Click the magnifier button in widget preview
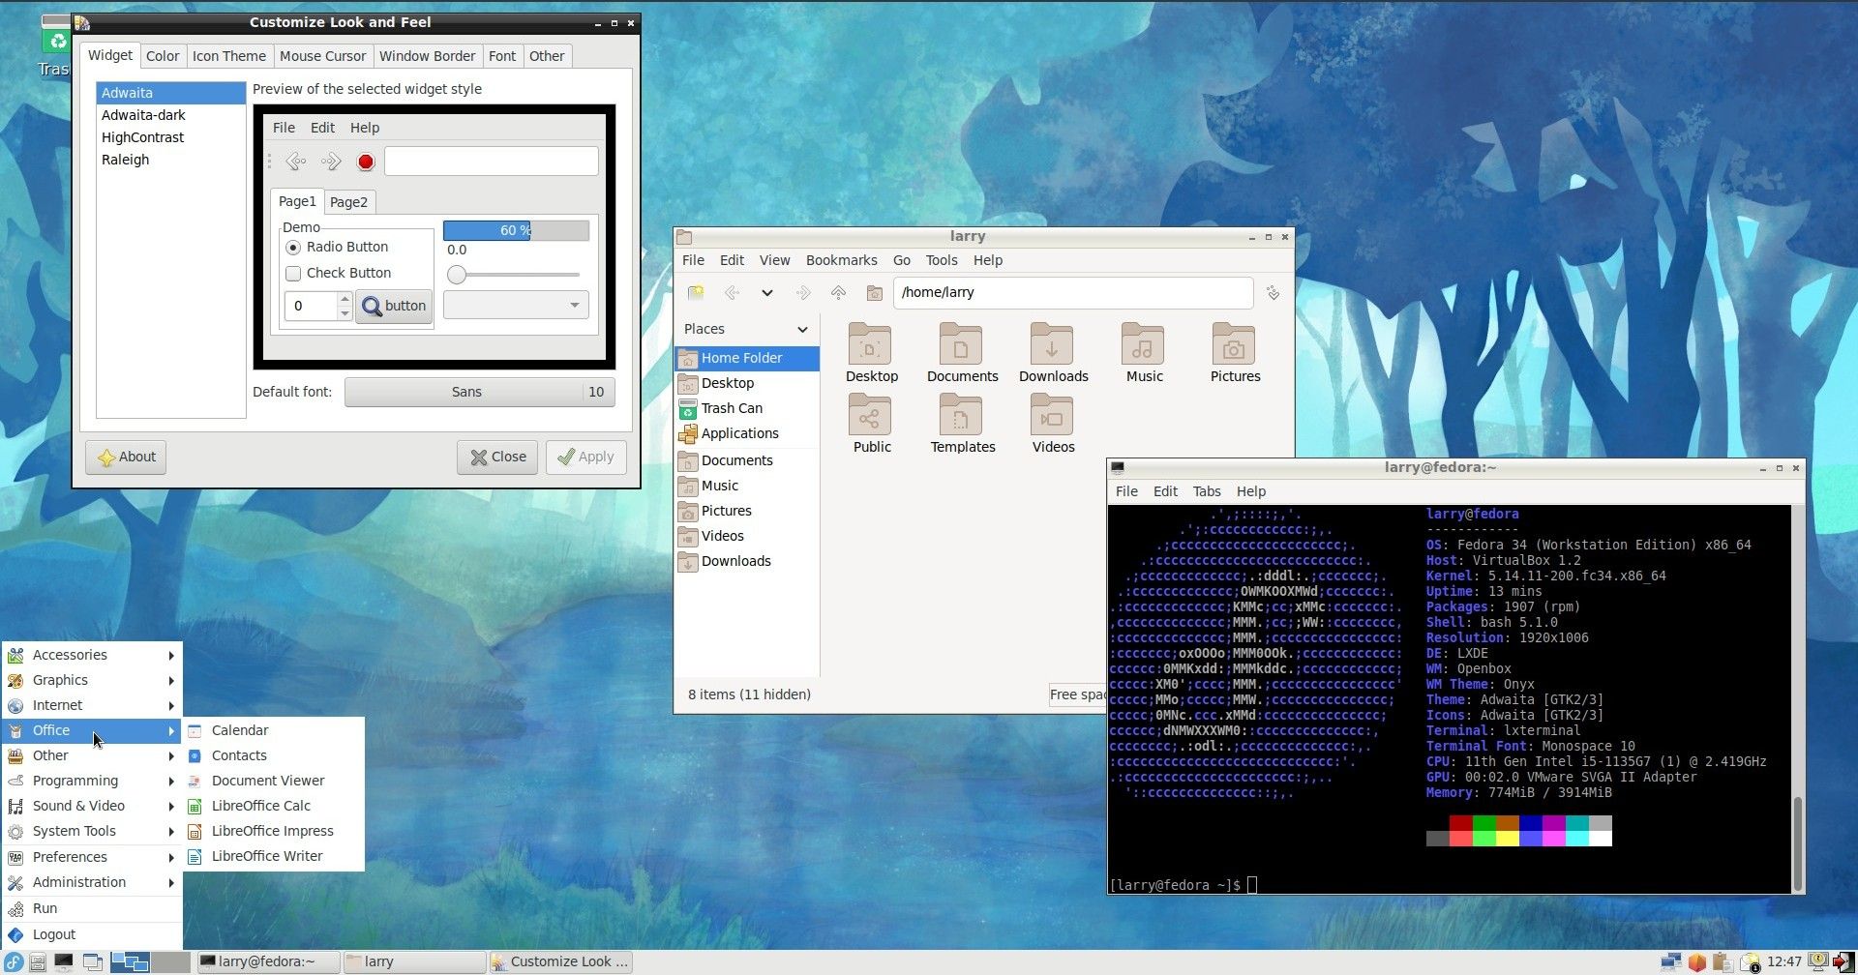This screenshot has width=1858, height=975. tap(373, 306)
